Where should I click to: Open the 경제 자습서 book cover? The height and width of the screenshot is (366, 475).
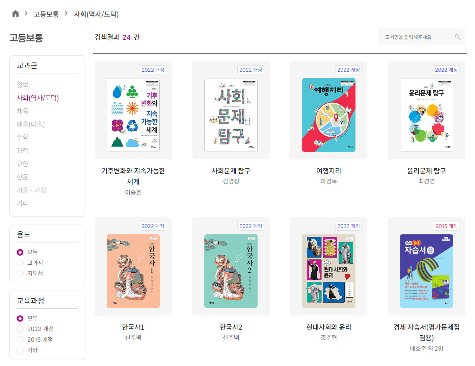pyautogui.click(x=426, y=271)
